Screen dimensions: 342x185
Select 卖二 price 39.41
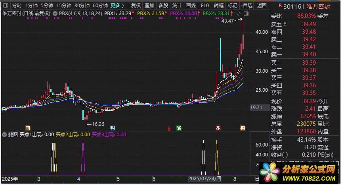(x=309, y=47)
